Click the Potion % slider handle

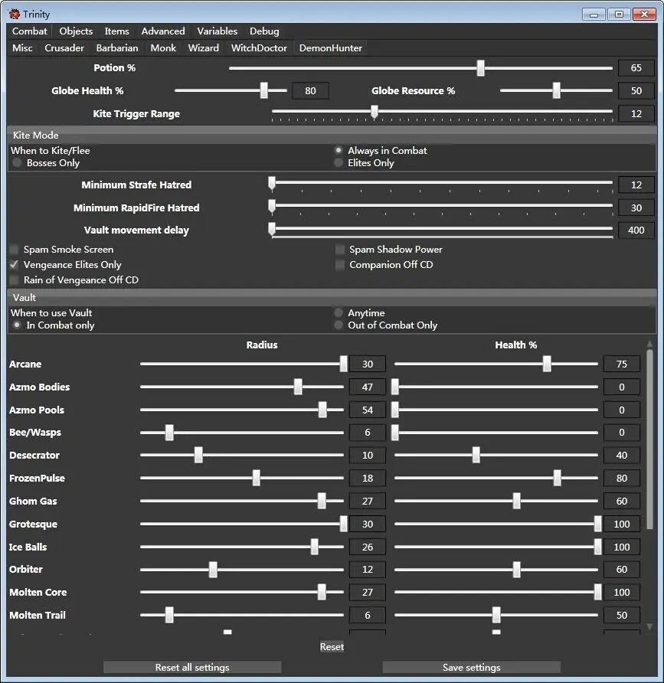pos(480,68)
